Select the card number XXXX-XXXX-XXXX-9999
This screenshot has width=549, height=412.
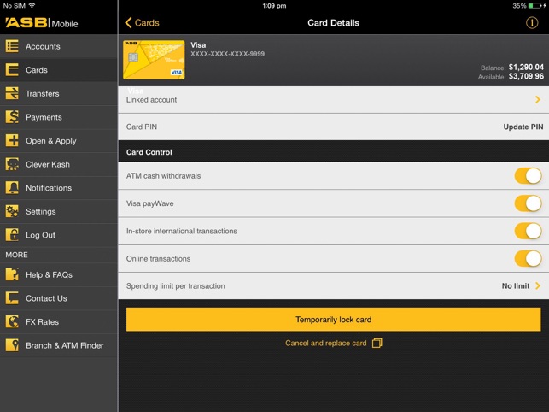coord(228,54)
